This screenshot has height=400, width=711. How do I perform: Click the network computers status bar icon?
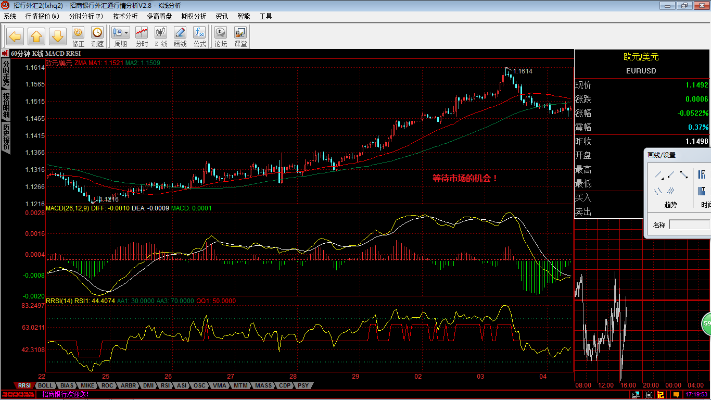click(635, 395)
